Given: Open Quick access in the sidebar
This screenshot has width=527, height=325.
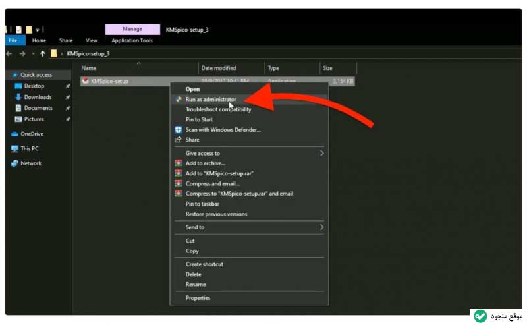Looking at the screenshot, I should point(36,74).
